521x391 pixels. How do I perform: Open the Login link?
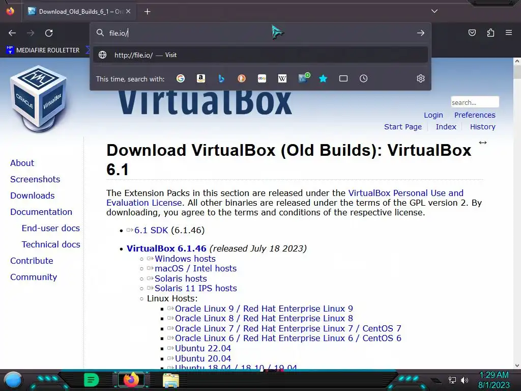pos(433,115)
